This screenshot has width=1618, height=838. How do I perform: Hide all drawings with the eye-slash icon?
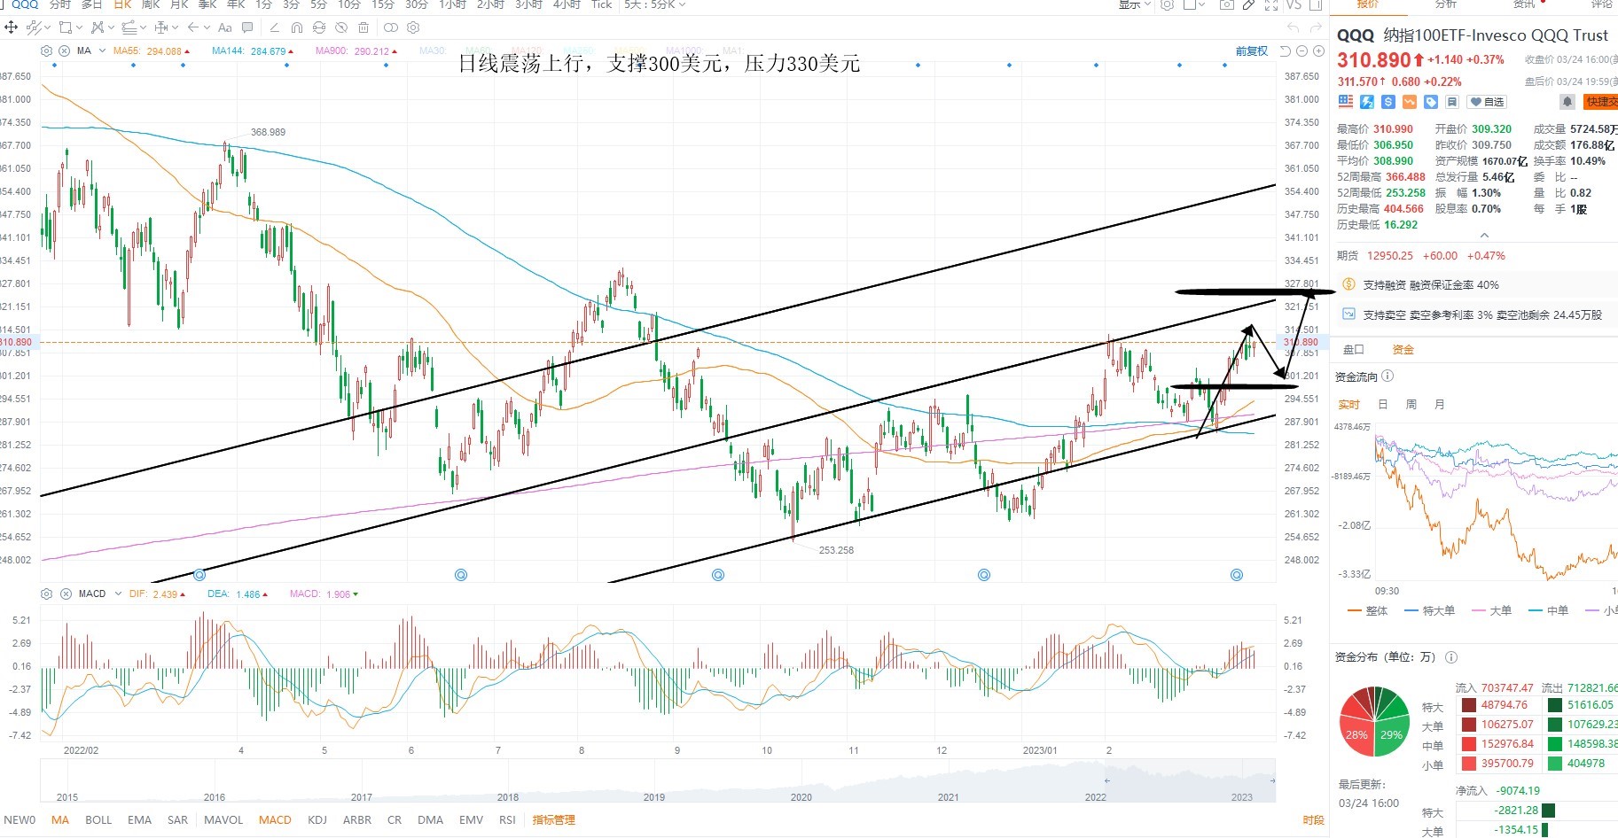coord(340,27)
